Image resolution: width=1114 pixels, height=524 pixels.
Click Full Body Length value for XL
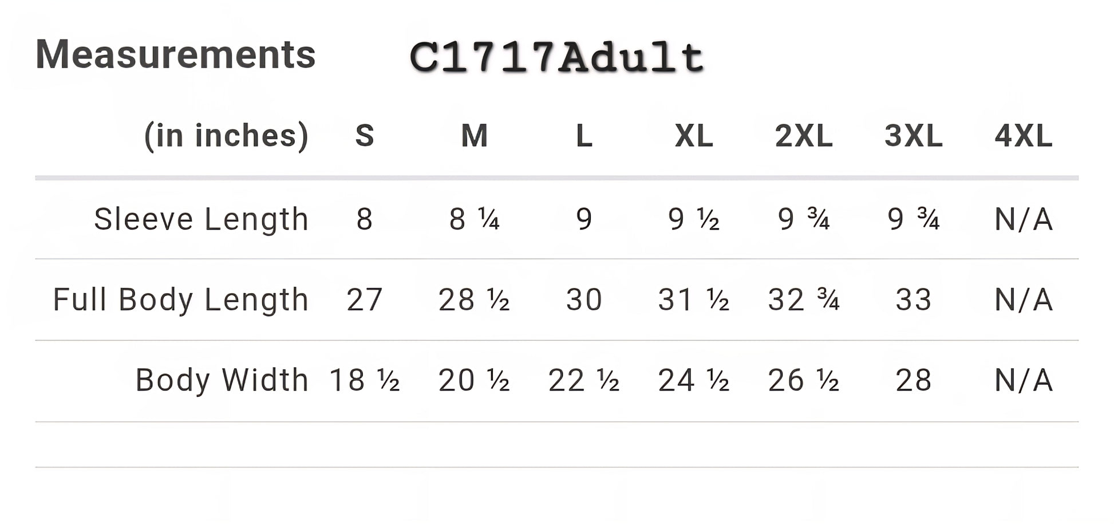pos(694,300)
